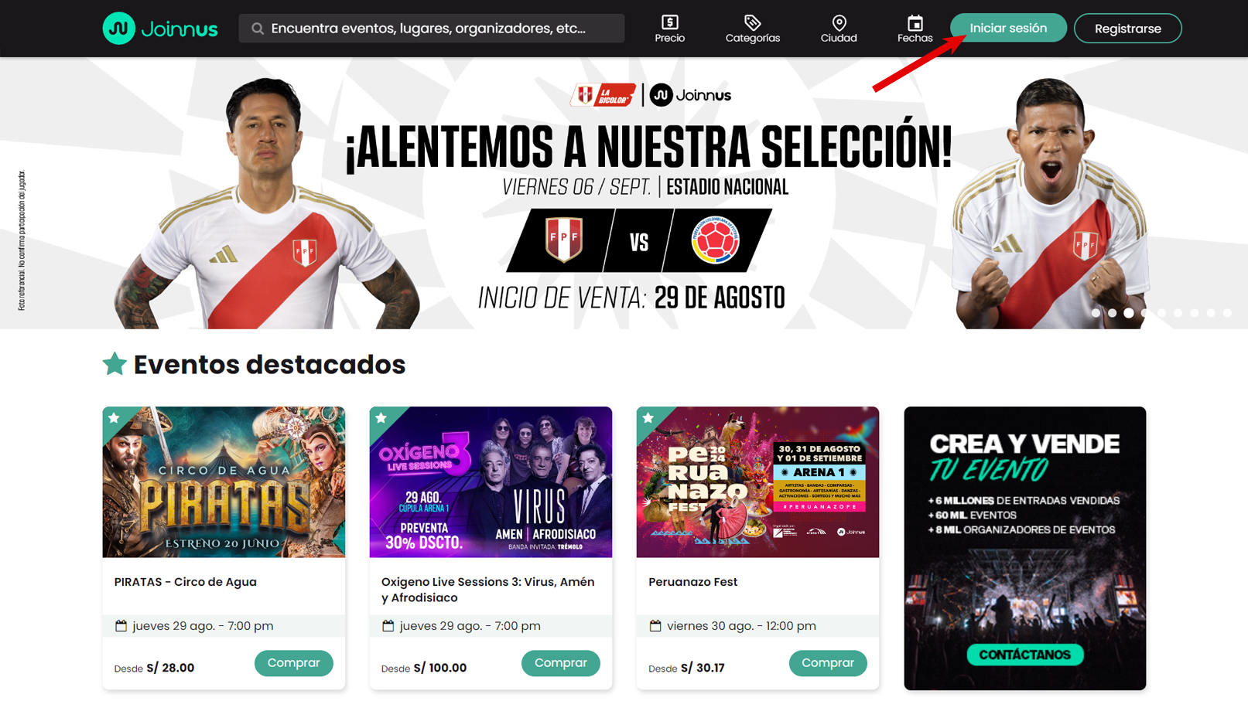Buy tickets for PIRATAS Circo de Agua
The width and height of the screenshot is (1248, 701).
293,663
